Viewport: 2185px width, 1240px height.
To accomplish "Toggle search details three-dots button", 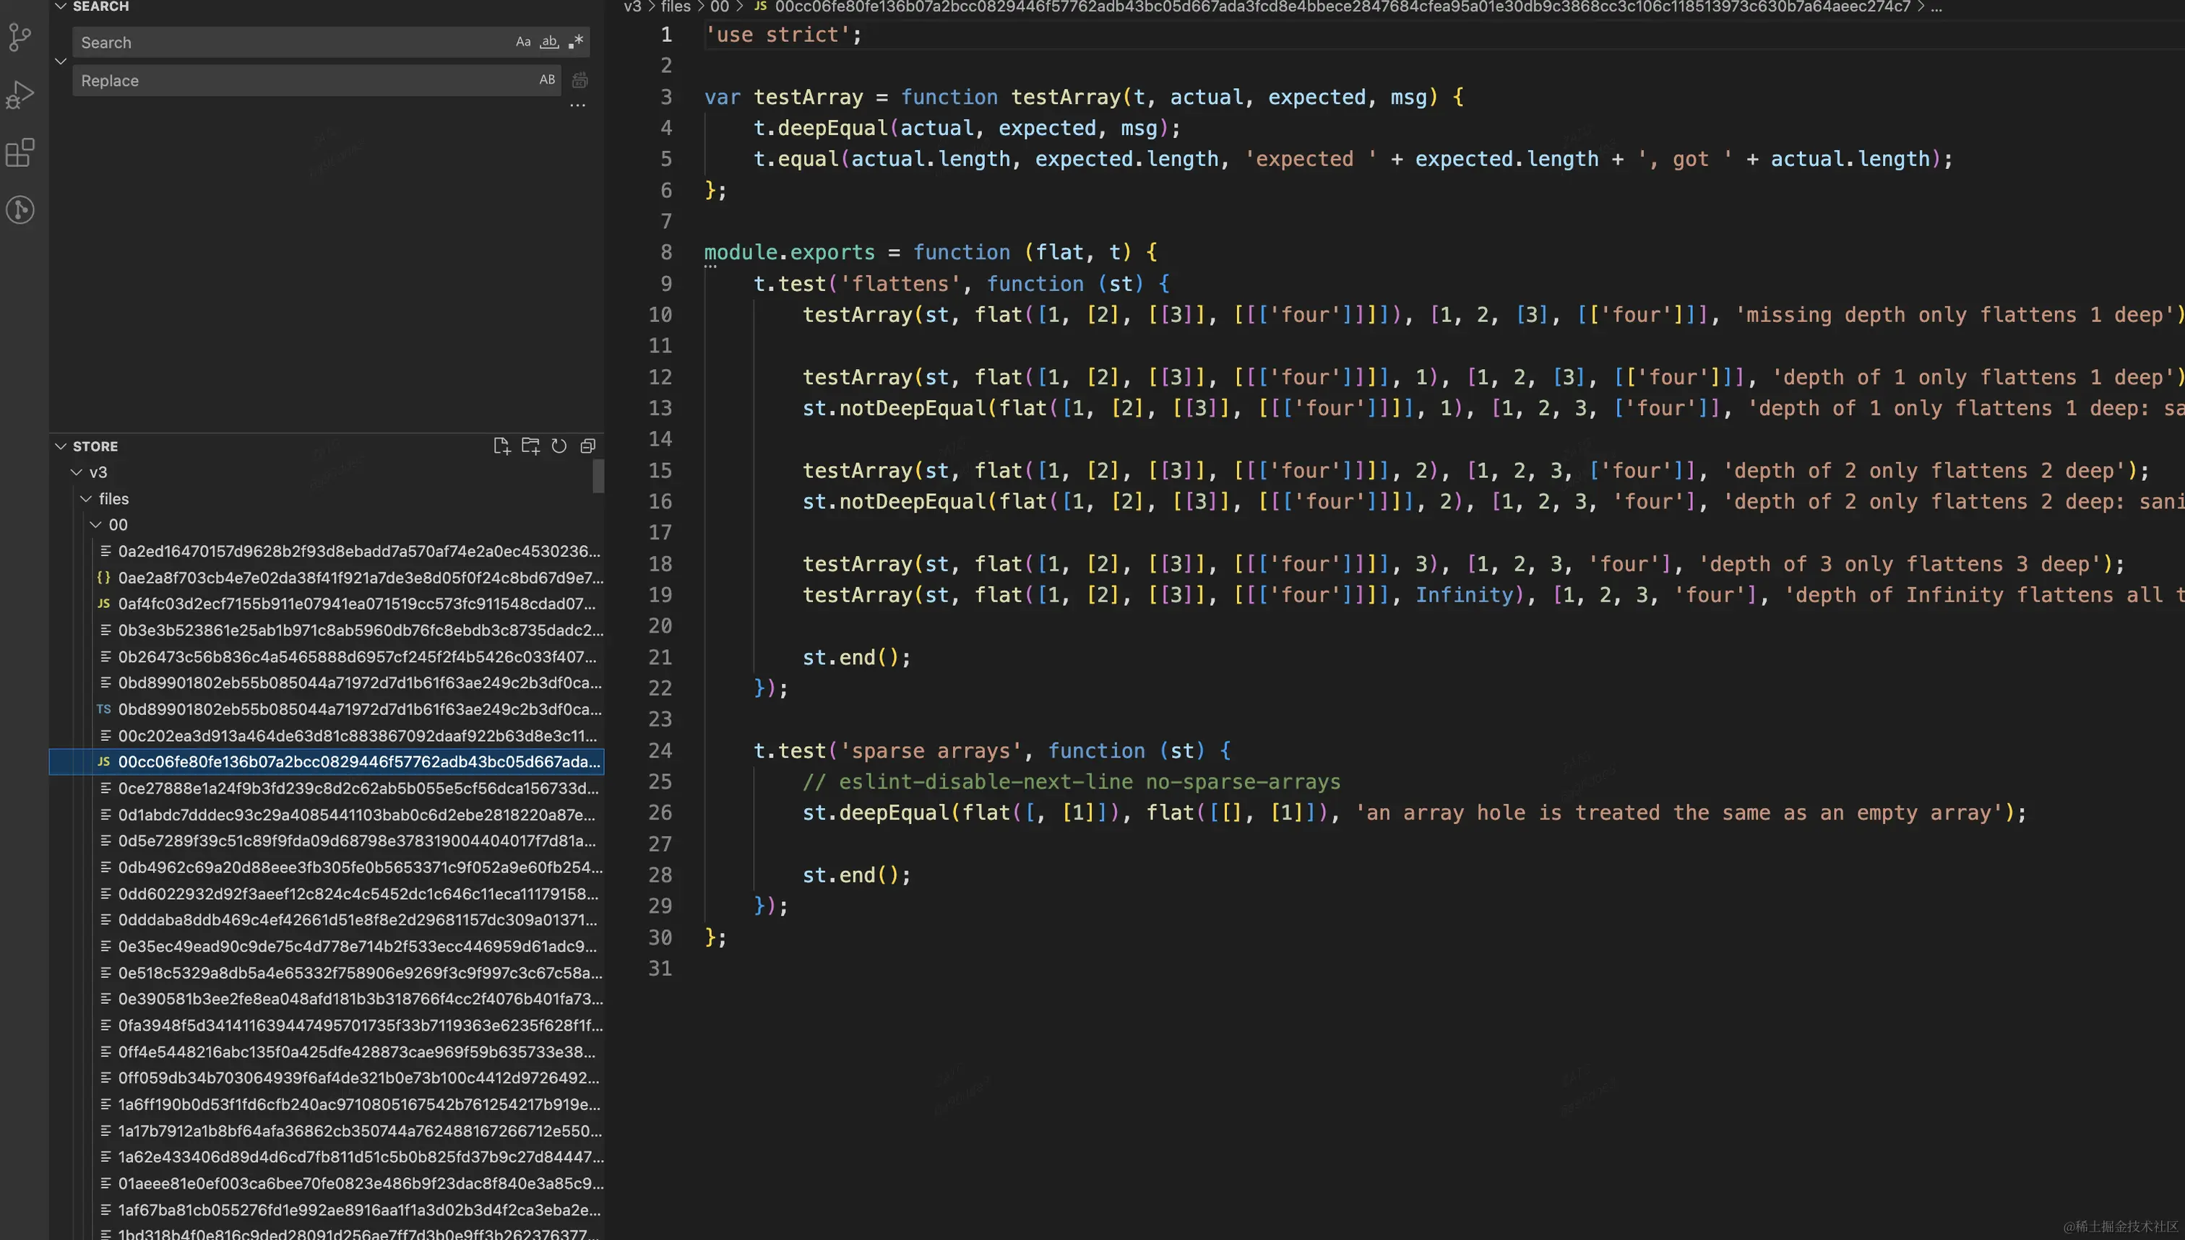I will 577,105.
